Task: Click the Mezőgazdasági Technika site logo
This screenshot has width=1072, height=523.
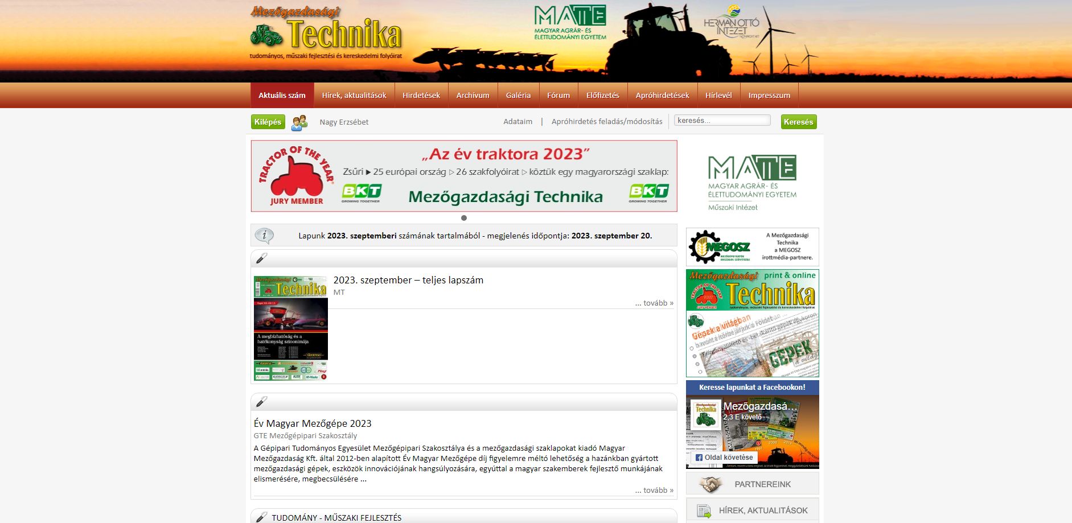Action: click(326, 32)
